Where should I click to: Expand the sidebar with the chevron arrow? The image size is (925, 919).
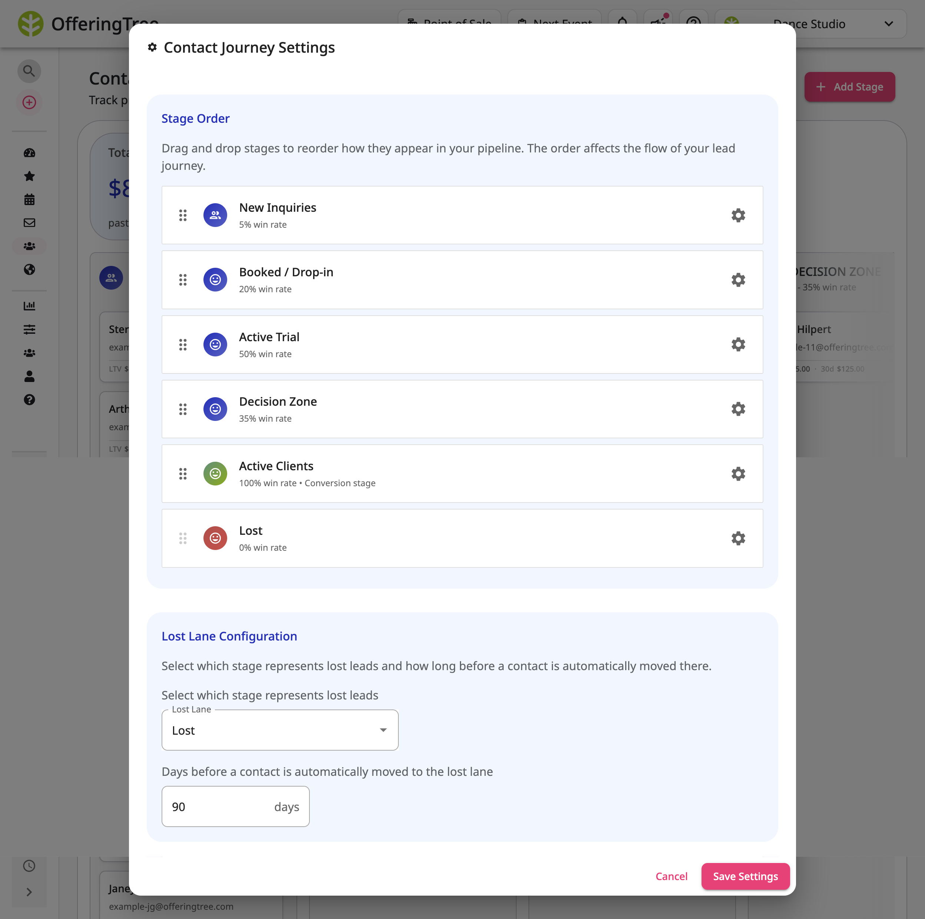pos(29,892)
